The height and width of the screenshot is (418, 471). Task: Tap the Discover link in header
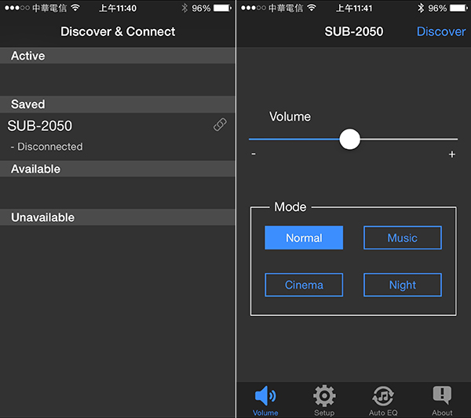pyautogui.click(x=441, y=31)
